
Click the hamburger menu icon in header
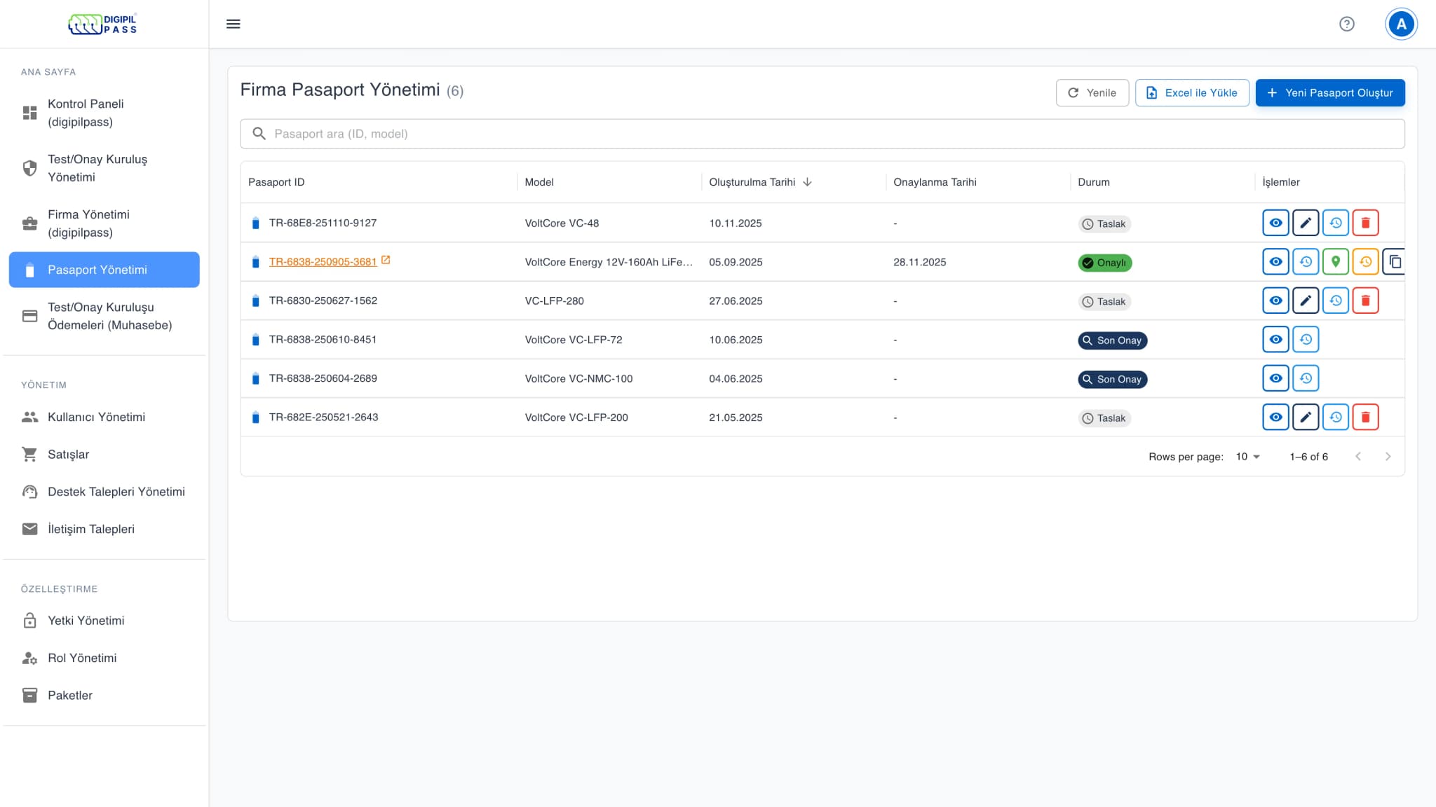pyautogui.click(x=233, y=24)
